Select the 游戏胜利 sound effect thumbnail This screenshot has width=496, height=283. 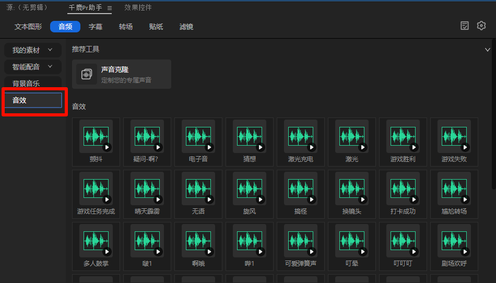(403, 137)
